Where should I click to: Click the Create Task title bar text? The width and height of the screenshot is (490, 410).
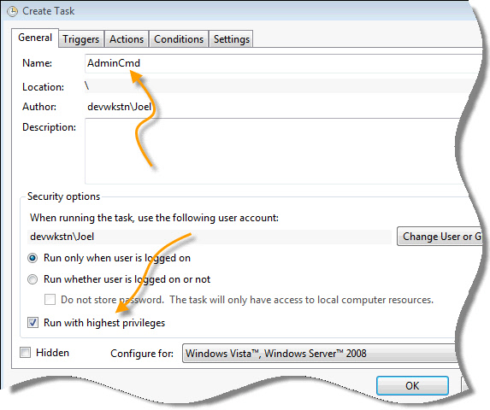49,11
